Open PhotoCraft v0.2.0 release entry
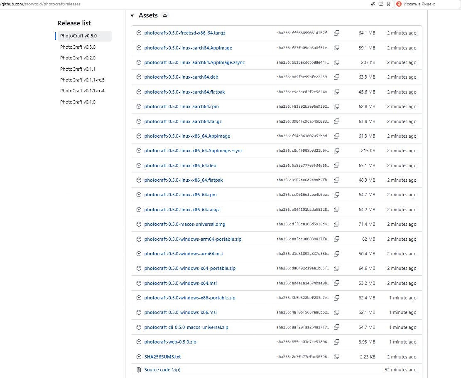The width and height of the screenshot is (461, 378). 78,58
